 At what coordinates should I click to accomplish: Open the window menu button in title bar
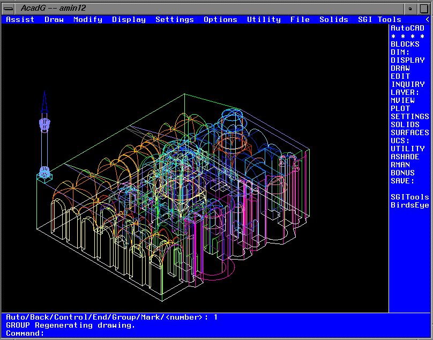[x=9, y=8]
